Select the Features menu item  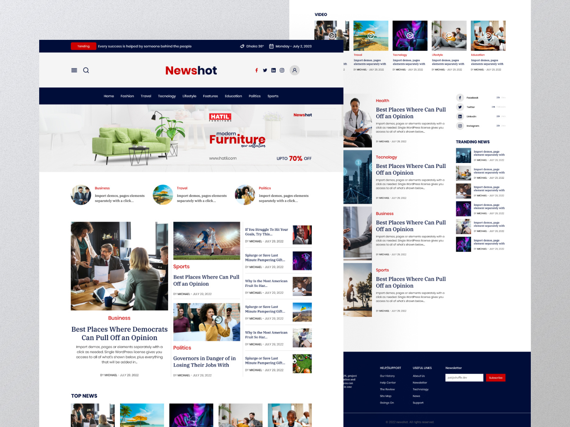point(211,96)
